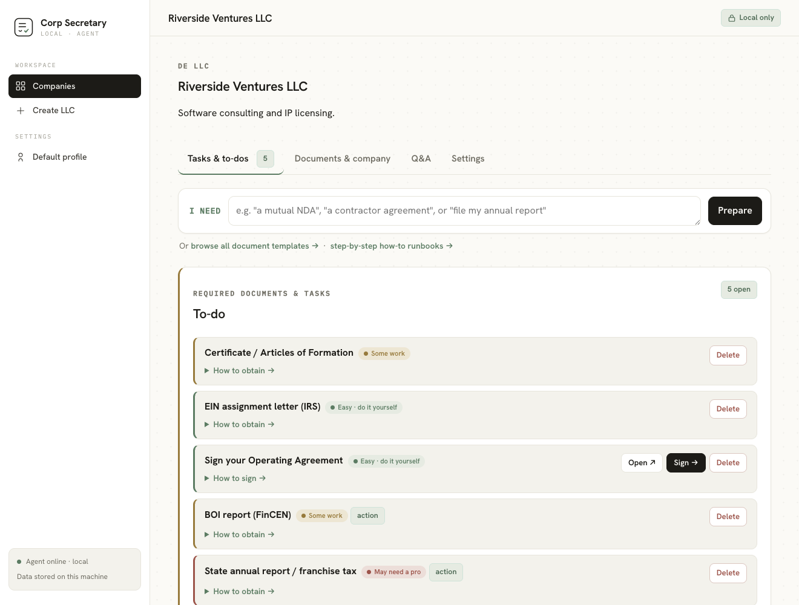Click the action tag on BOI report
This screenshot has height=605, width=799.
(x=367, y=515)
